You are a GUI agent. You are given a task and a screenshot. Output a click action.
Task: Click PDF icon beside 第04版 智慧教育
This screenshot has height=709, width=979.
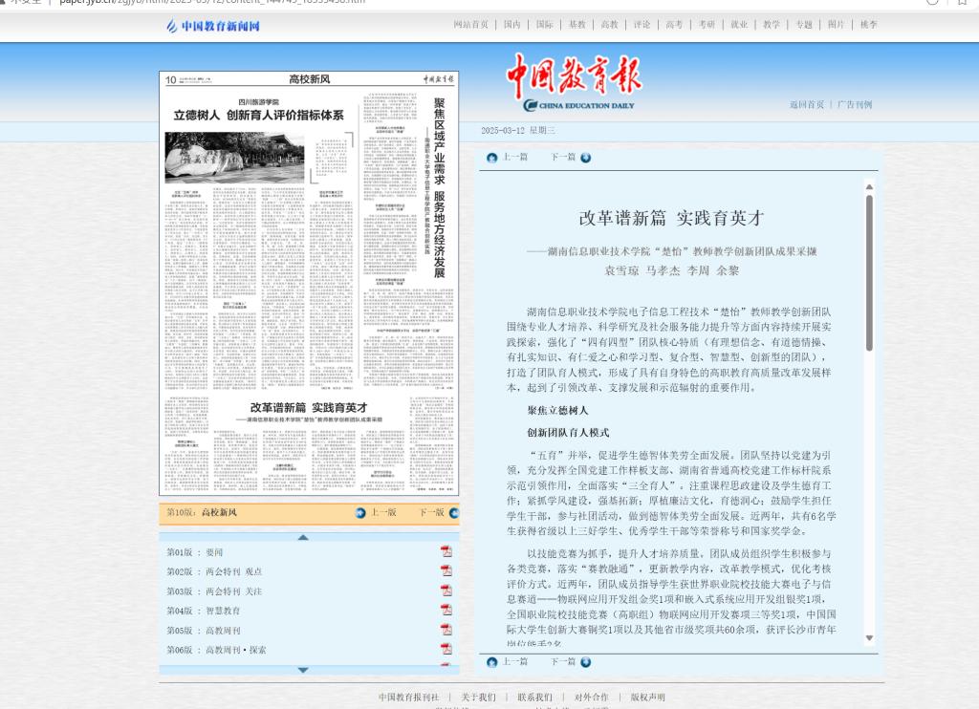pos(446,611)
